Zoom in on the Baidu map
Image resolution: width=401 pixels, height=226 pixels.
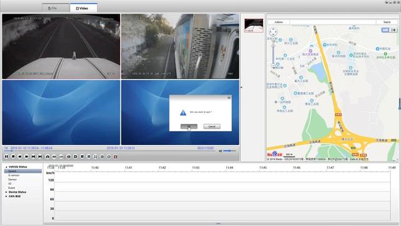pos(273,39)
